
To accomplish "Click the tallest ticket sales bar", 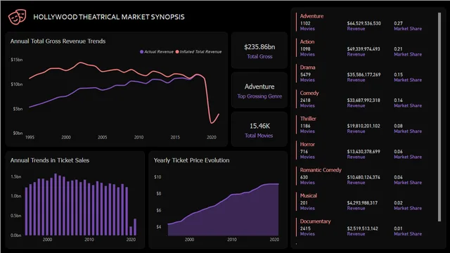I will point(56,205).
